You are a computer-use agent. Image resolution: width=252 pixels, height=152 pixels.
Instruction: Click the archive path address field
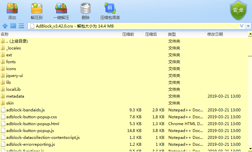coord(133,26)
